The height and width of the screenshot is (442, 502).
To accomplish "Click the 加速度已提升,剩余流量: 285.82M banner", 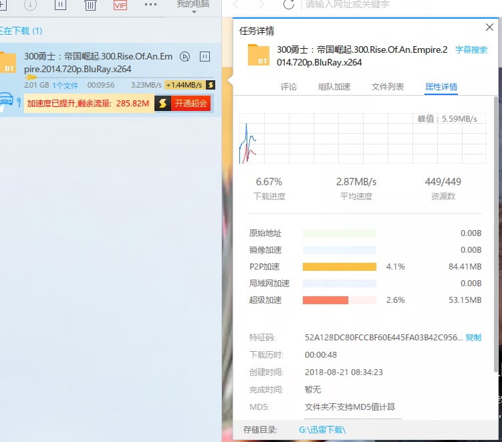I will [88, 104].
